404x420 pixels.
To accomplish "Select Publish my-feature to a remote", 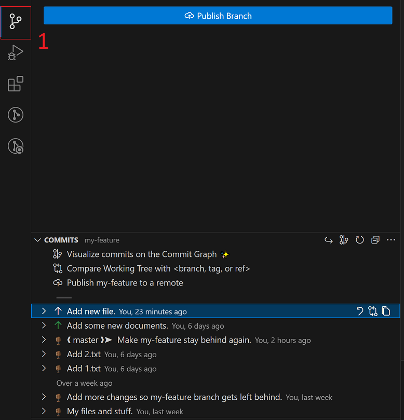I will (118, 283).
